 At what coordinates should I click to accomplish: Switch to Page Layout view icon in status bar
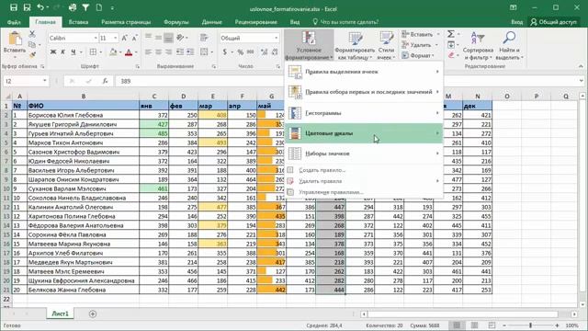point(474,325)
